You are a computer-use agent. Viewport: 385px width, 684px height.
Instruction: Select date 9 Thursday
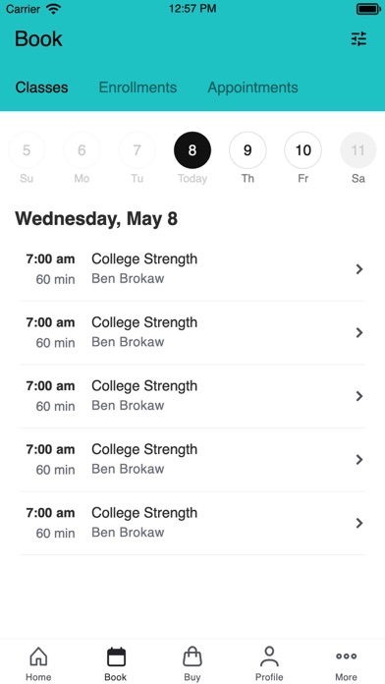tap(247, 150)
